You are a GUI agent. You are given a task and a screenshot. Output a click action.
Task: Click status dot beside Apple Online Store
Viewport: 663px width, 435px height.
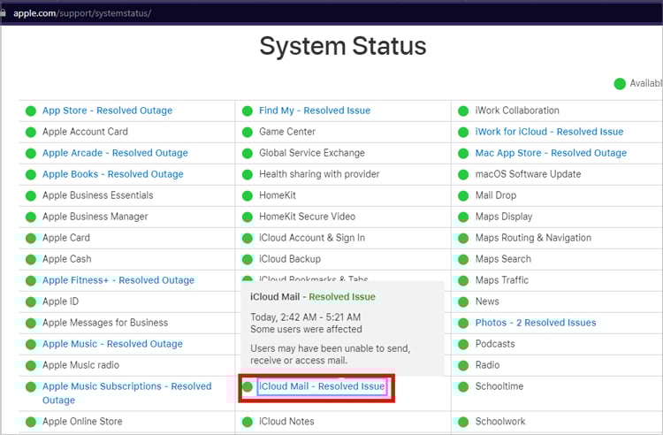click(x=31, y=422)
